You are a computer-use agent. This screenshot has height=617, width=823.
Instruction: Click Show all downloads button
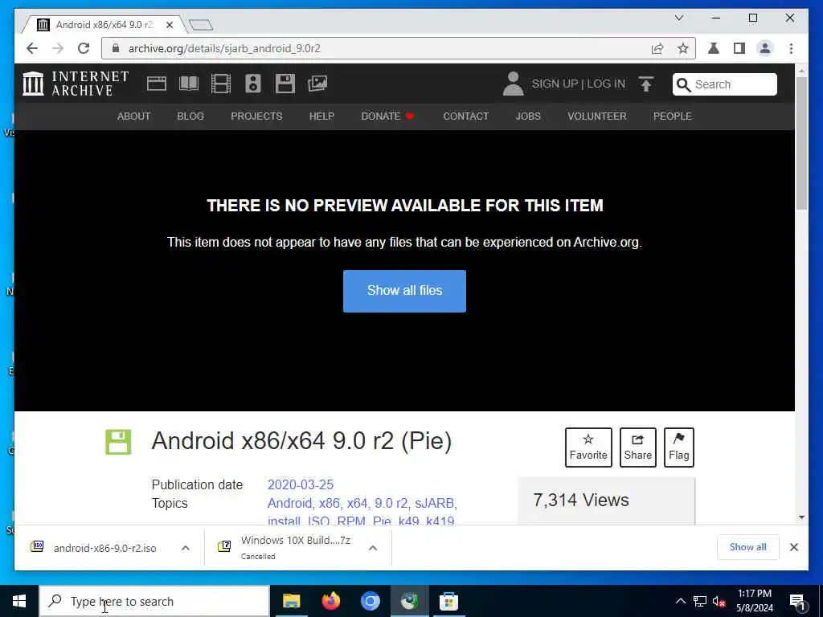[747, 547]
